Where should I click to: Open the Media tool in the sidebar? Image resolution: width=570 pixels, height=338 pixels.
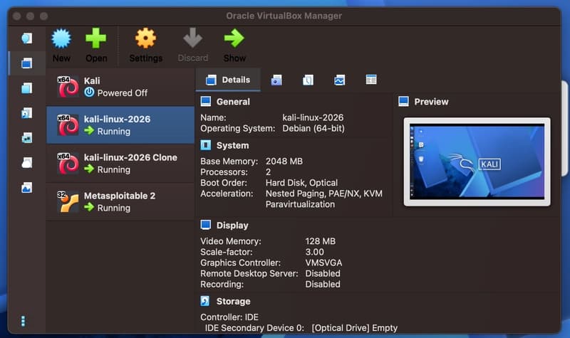click(x=26, y=113)
